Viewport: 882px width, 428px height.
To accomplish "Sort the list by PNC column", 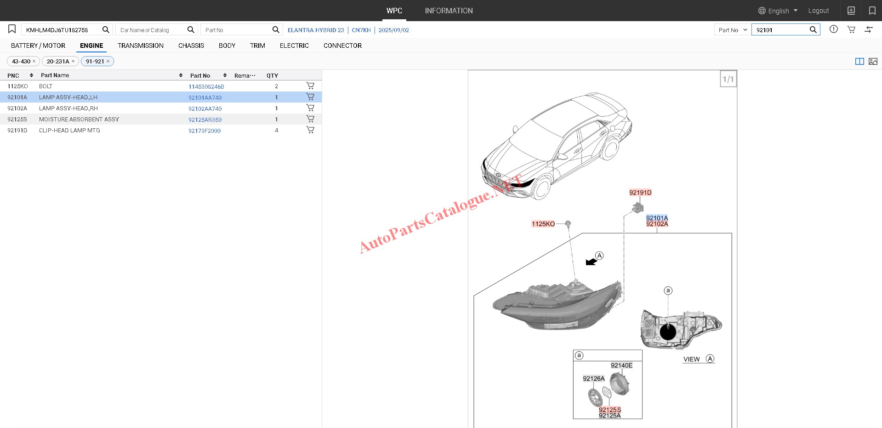I will (x=31, y=75).
